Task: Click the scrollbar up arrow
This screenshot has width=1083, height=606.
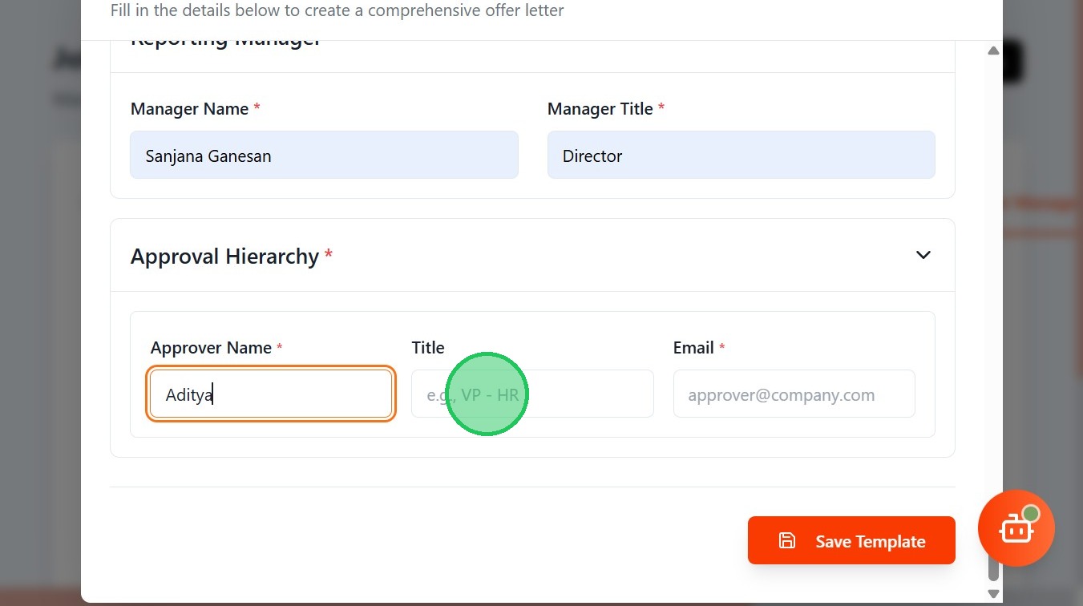Action: 994,50
